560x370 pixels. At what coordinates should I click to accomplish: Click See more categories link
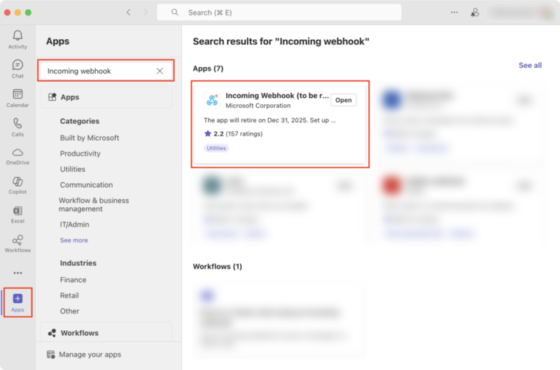click(x=74, y=241)
